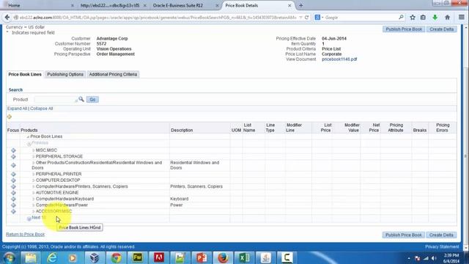The height and width of the screenshot is (264, 469).
Task: Focus on Computer/Hardware/Power row
Action: [13, 205]
